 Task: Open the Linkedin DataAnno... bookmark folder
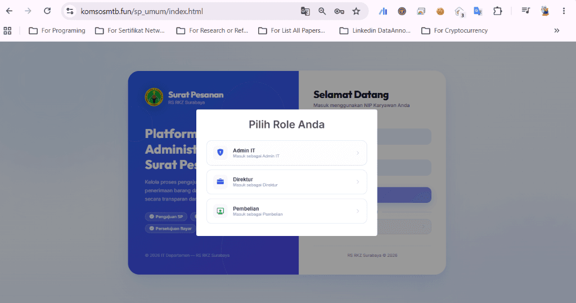[x=375, y=30]
